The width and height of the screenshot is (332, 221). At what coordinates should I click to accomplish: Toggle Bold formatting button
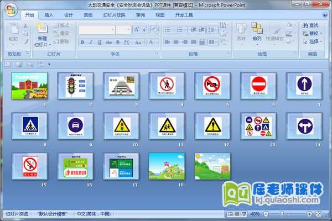click(x=82, y=42)
